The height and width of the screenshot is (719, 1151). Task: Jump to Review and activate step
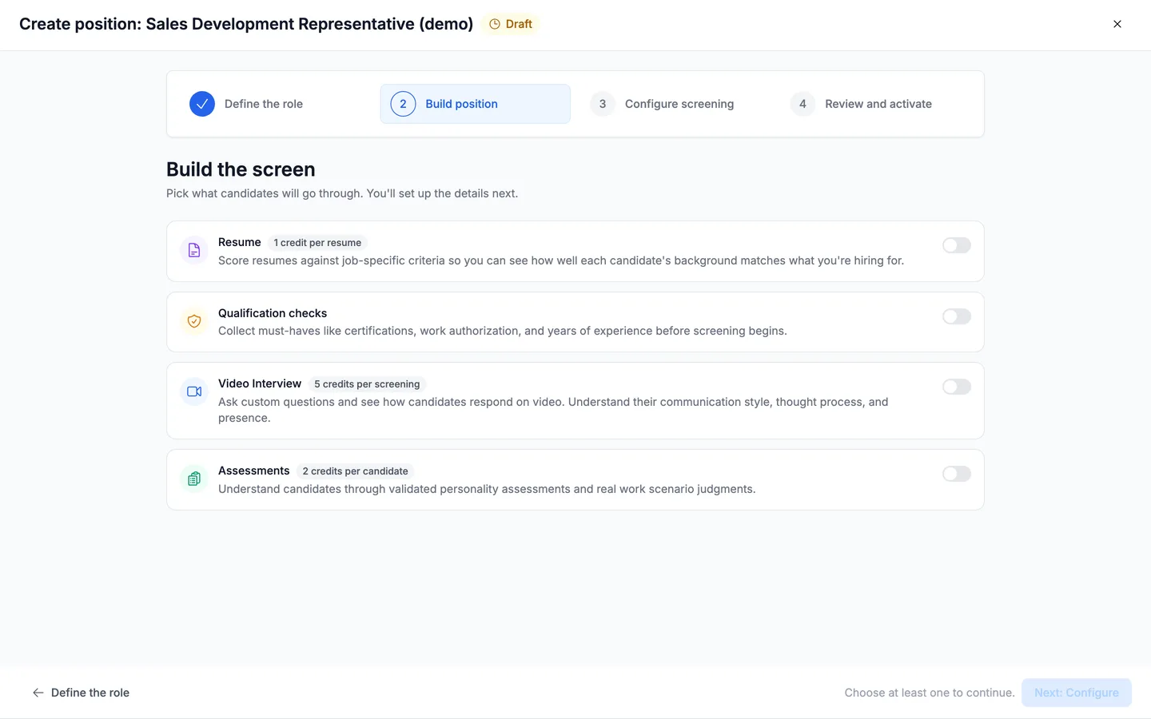[x=875, y=104]
